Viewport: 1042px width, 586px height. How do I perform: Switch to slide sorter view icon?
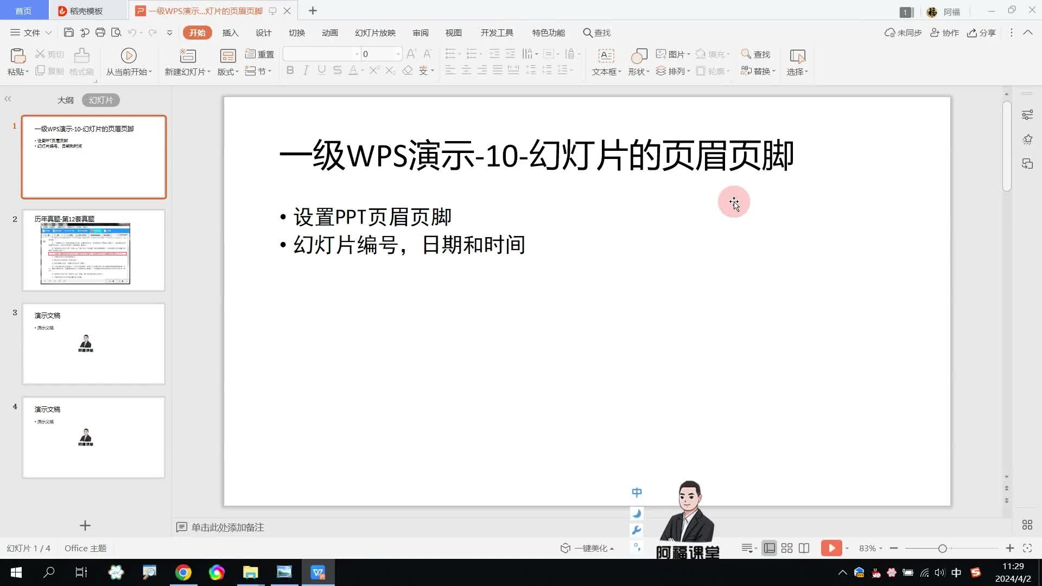click(x=787, y=548)
